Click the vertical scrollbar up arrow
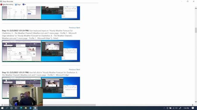 196,8
